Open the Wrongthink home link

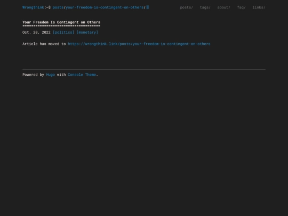pyautogui.click(x=33, y=7)
